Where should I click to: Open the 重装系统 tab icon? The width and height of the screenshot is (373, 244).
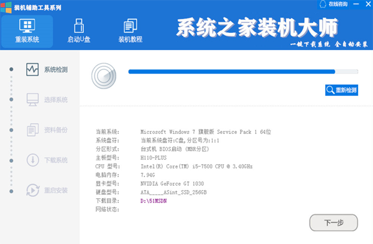pos(27,25)
